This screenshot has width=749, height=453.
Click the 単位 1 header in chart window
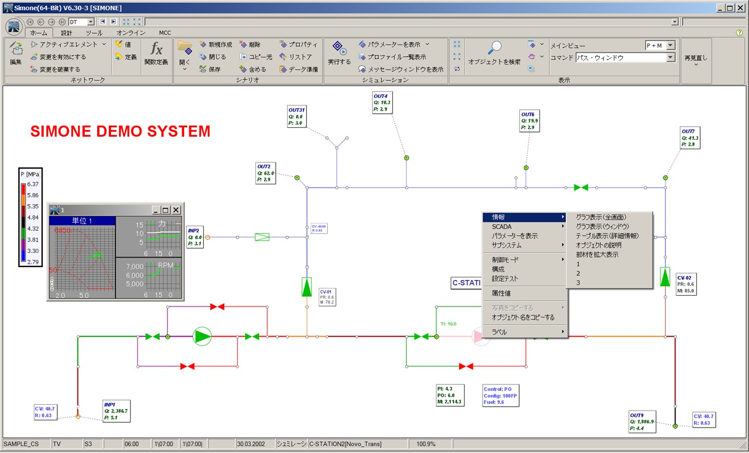82,221
